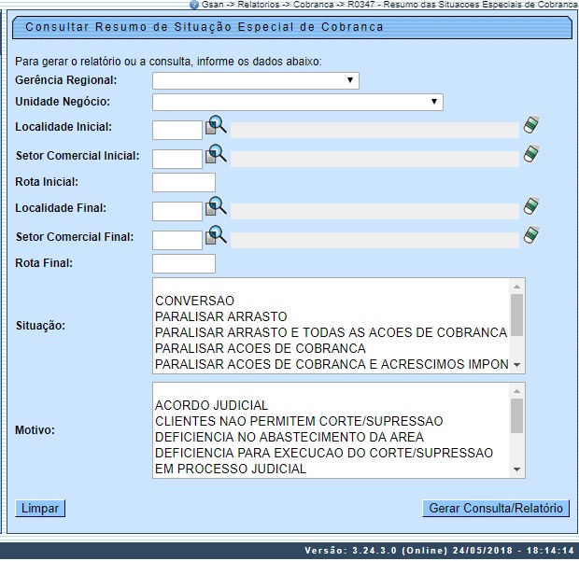Click the help icon beside Gsan breadcrumb
Screen dimensions: 579x561
pyautogui.click(x=193, y=5)
